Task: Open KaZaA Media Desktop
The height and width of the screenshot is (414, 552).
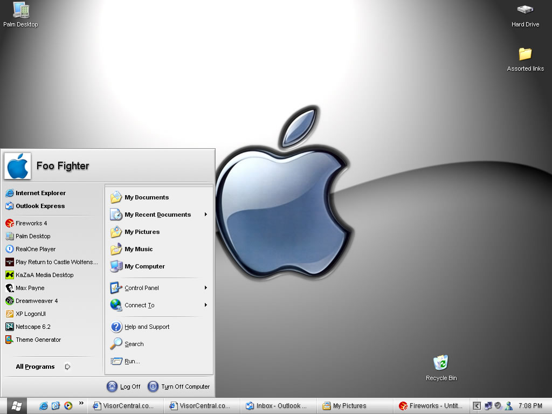Action: pyautogui.click(x=44, y=275)
